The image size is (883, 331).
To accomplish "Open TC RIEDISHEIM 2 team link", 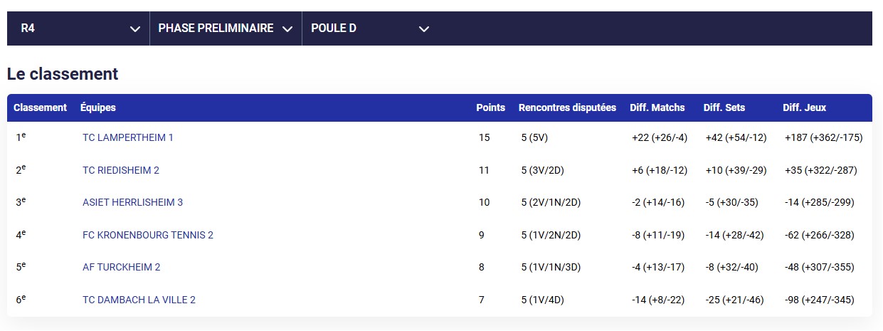I will tap(121, 170).
